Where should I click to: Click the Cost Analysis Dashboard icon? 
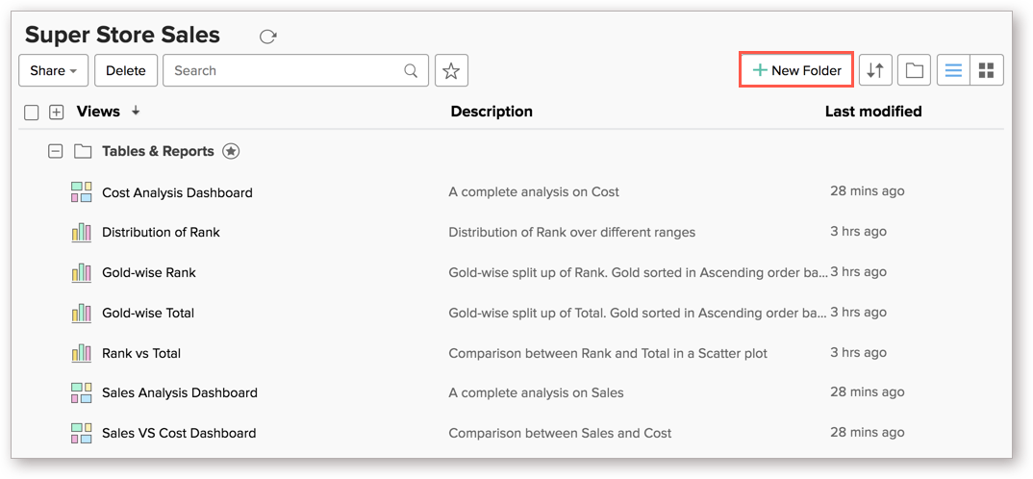pyautogui.click(x=82, y=192)
